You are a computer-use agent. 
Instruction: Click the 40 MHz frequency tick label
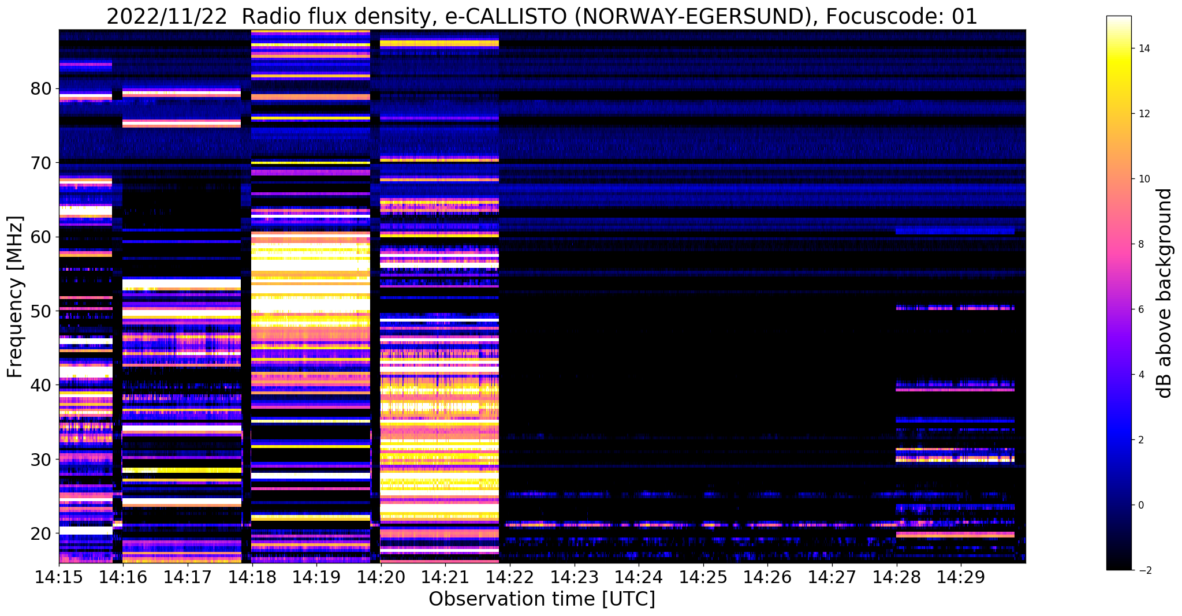(41, 384)
